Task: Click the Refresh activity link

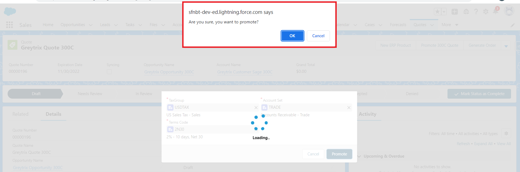Action: click(x=463, y=144)
